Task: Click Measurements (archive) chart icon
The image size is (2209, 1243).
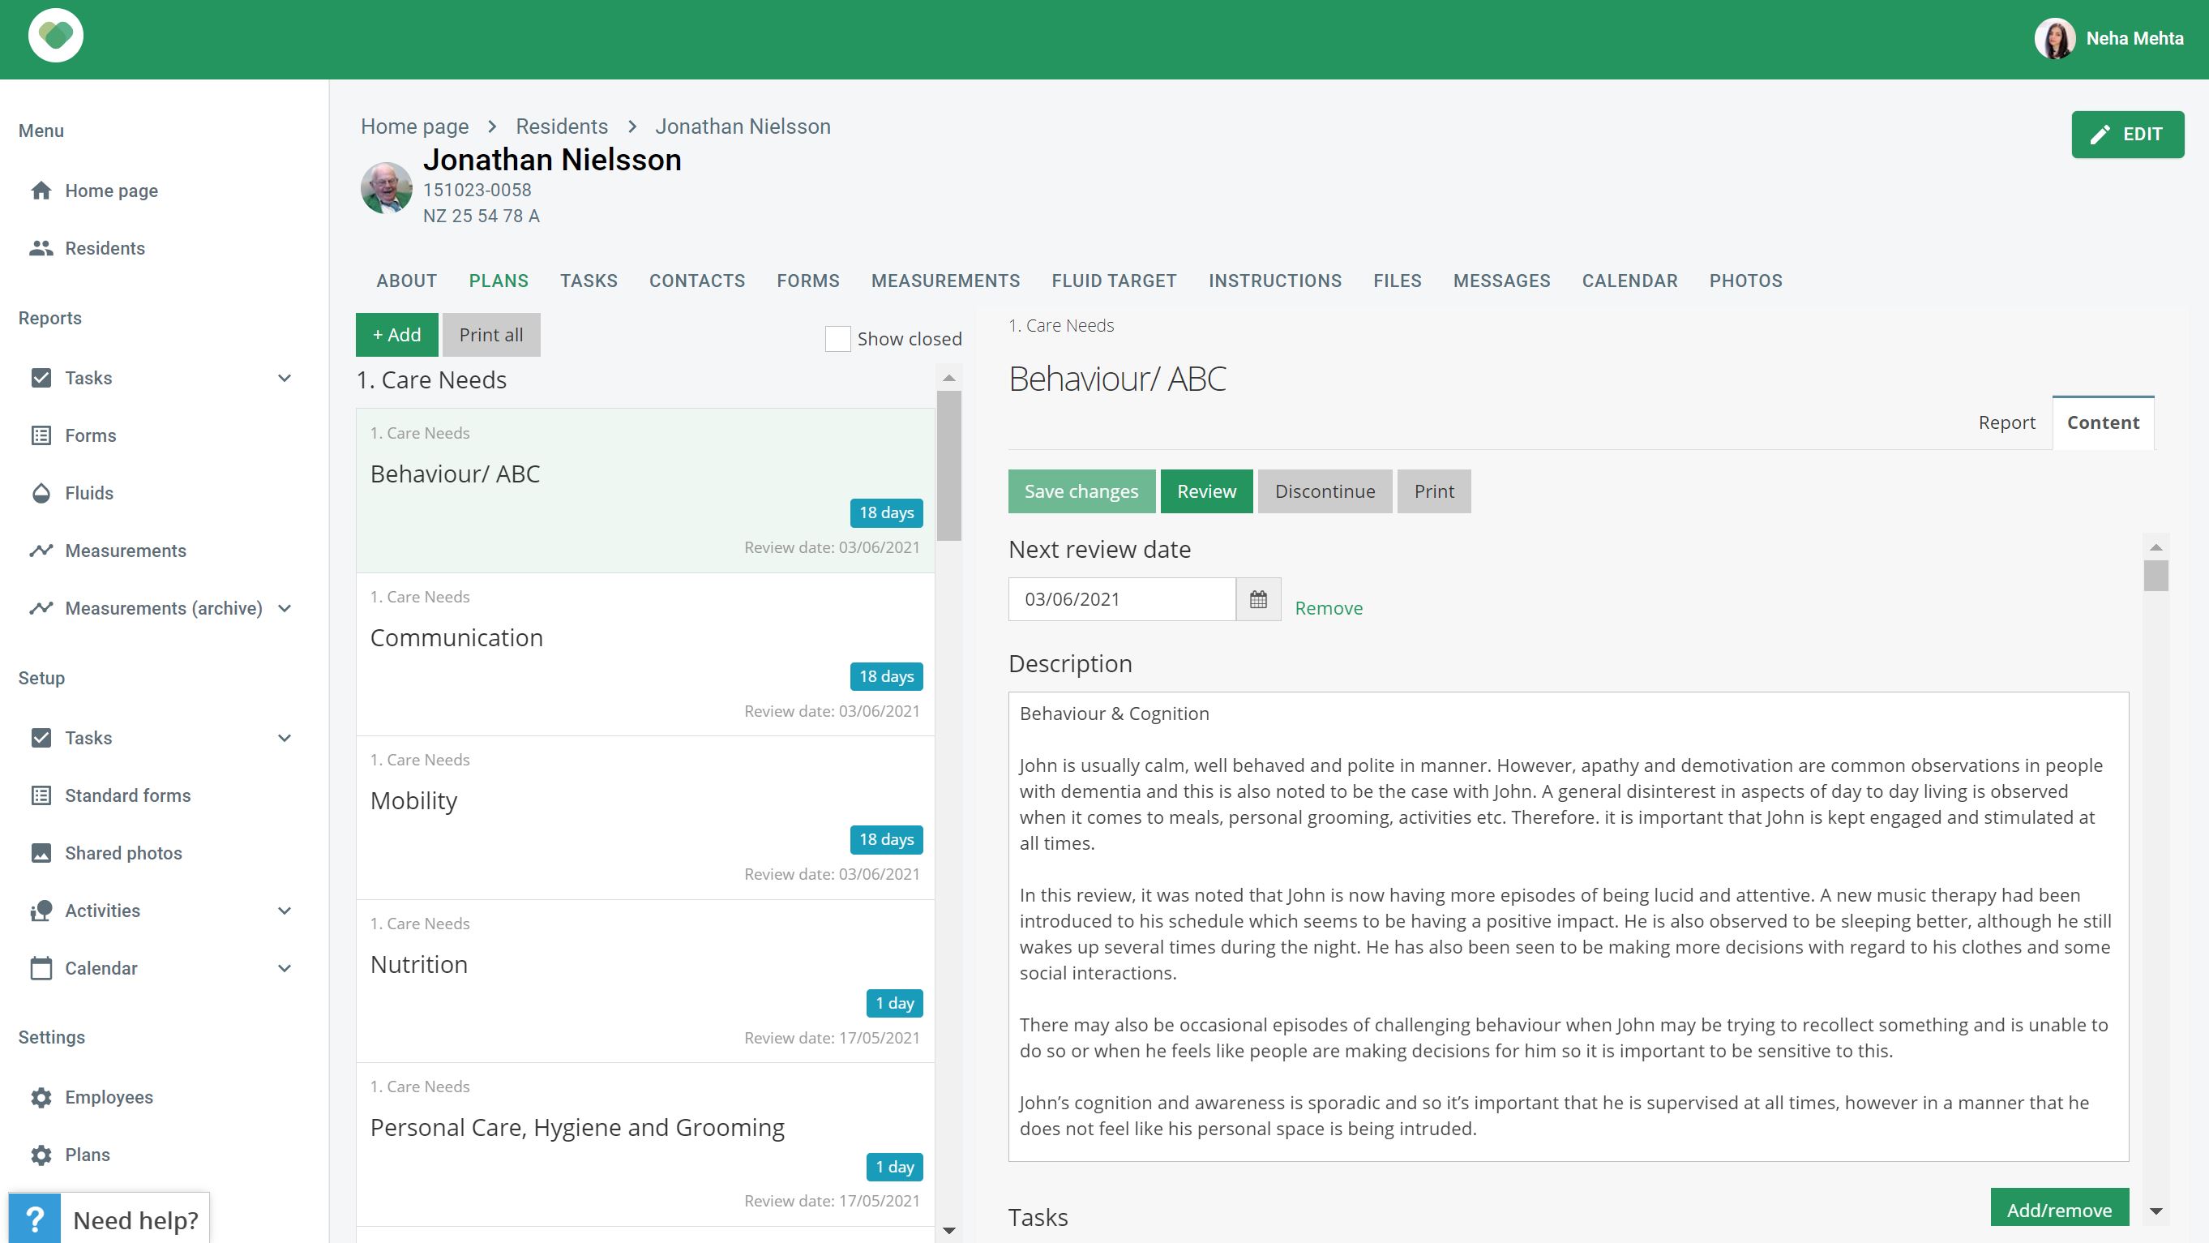Action: pos(41,608)
